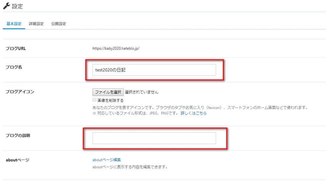This screenshot has height=181, width=326.
Task: Toggle the 画像を削除する checkbox
Action: 94,100
